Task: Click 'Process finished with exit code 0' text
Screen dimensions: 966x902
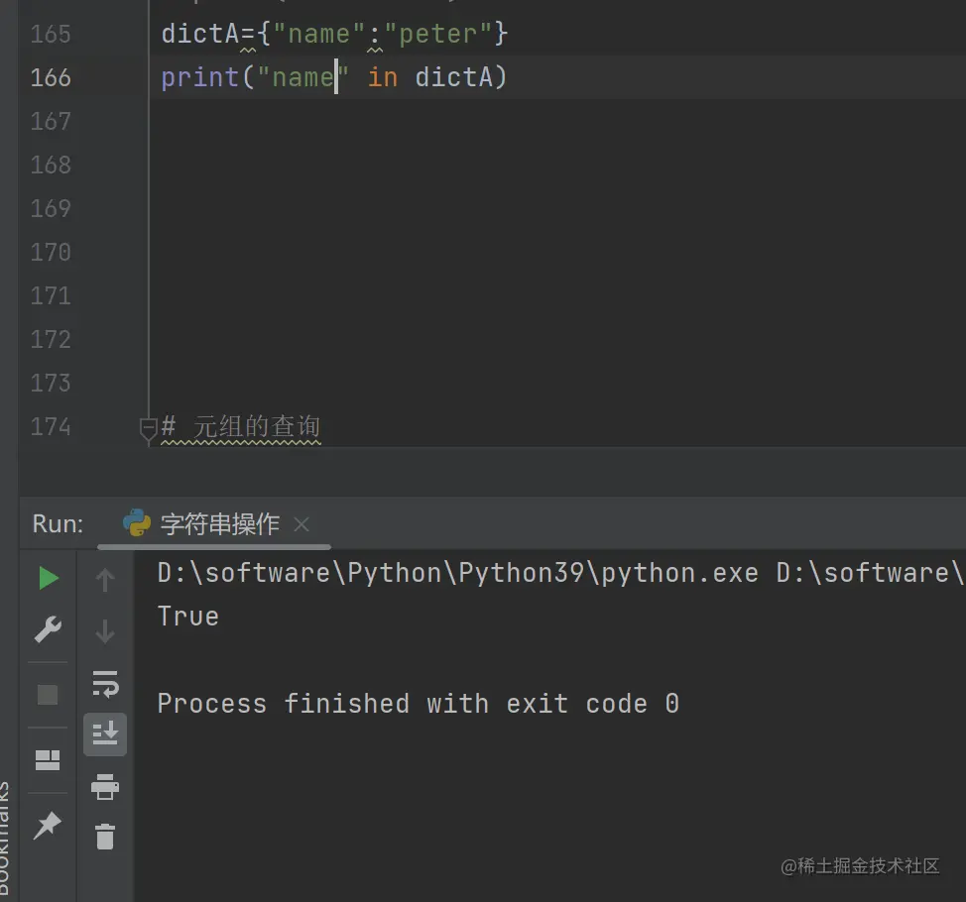Action: click(x=419, y=704)
